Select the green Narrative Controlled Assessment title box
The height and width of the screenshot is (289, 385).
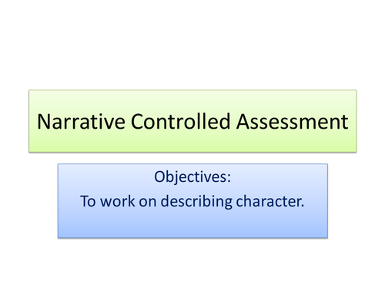192,121
